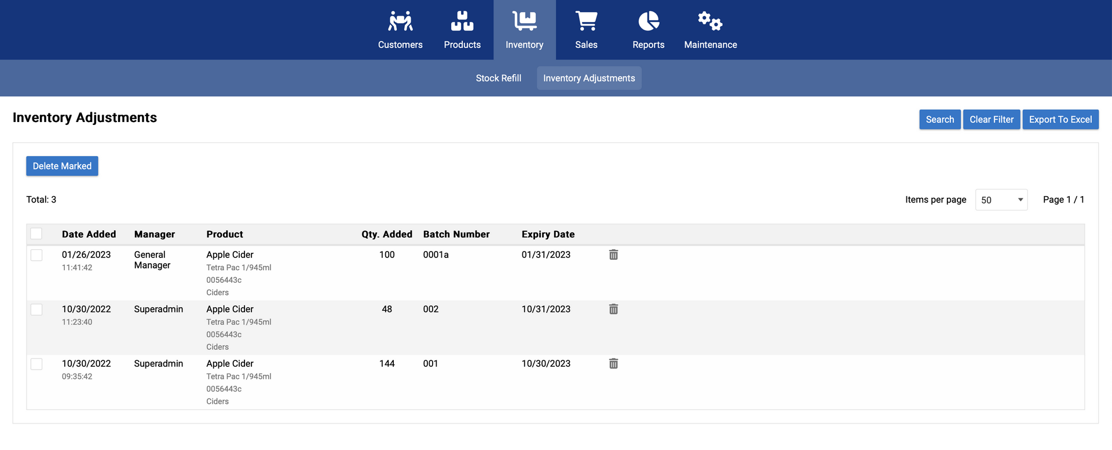Click the Delete Marked button
The image size is (1112, 450).
[62, 166]
